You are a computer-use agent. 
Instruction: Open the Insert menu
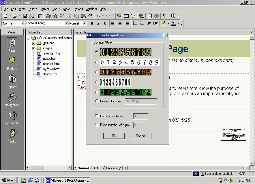32,9
